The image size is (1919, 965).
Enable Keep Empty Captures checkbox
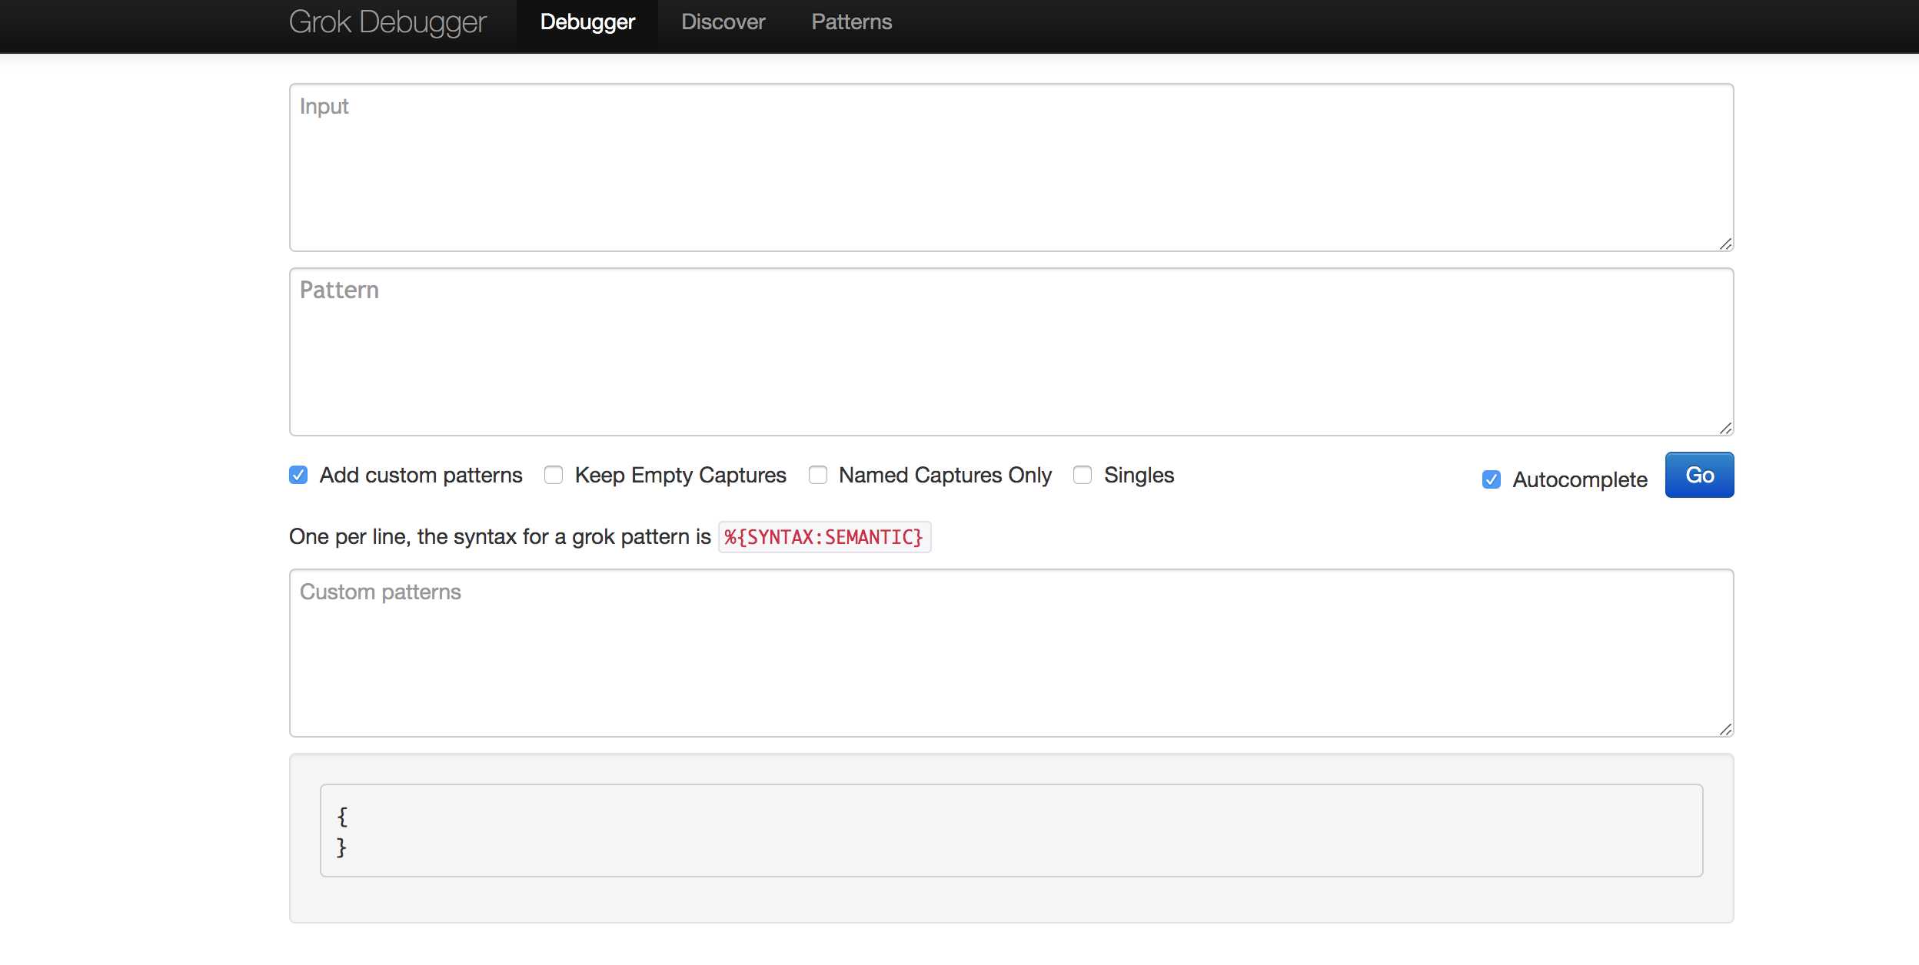point(554,476)
